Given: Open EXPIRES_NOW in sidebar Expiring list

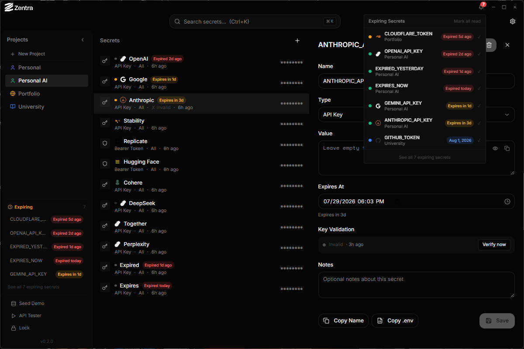Looking at the screenshot, I should (47, 260).
